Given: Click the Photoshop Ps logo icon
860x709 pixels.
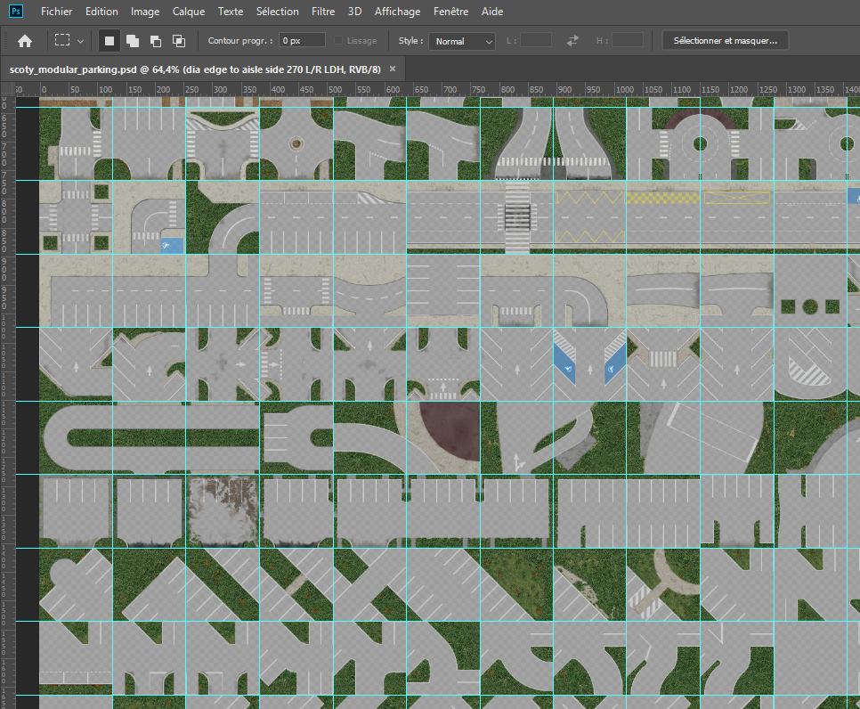Looking at the screenshot, I should tap(16, 11).
